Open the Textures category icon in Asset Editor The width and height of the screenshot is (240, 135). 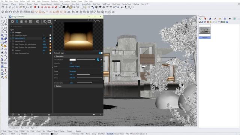click(x=30, y=22)
